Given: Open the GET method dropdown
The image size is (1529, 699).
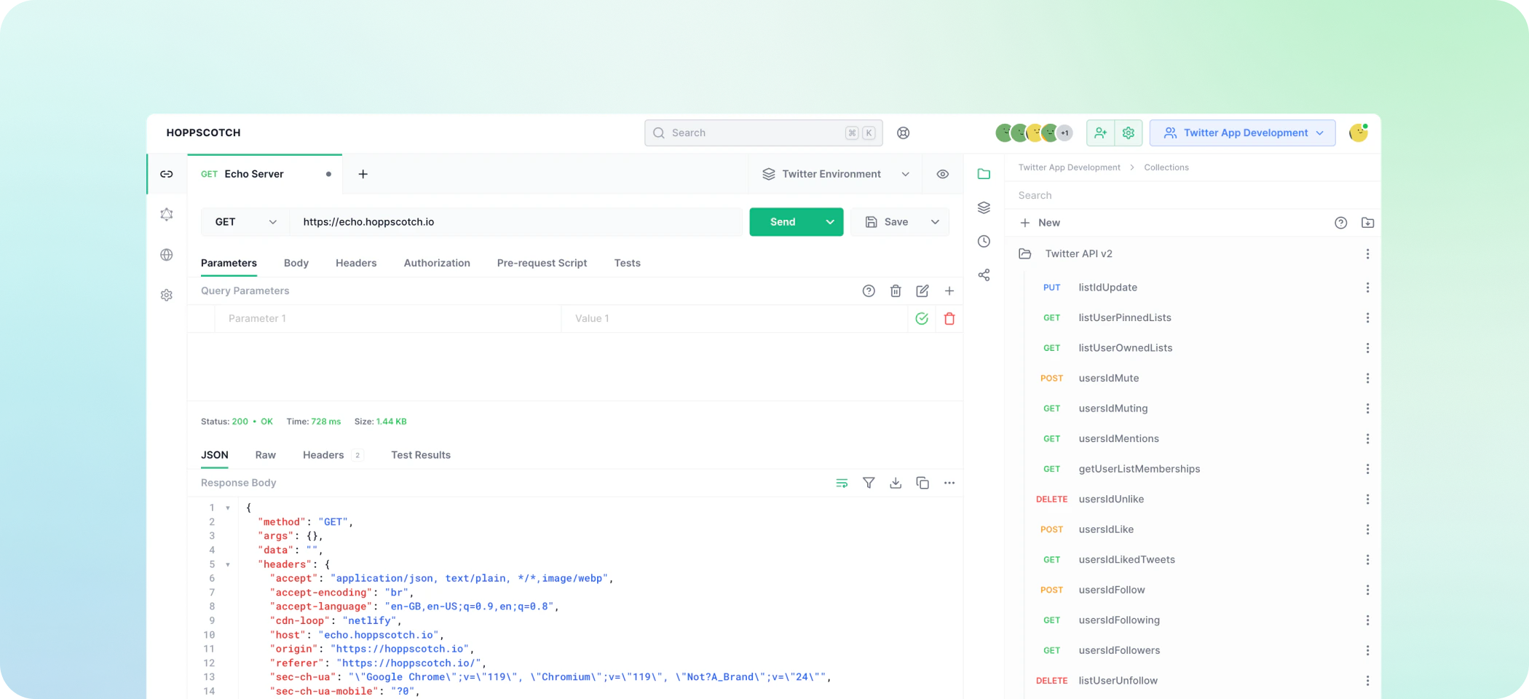Looking at the screenshot, I should tap(245, 222).
